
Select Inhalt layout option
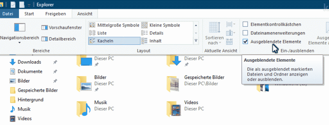[152, 41]
